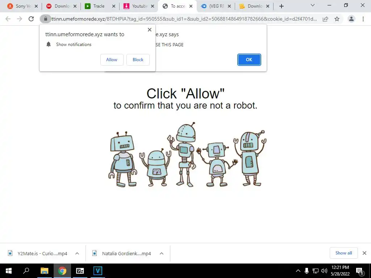Open the Windows Action Center notifications

point(359,271)
